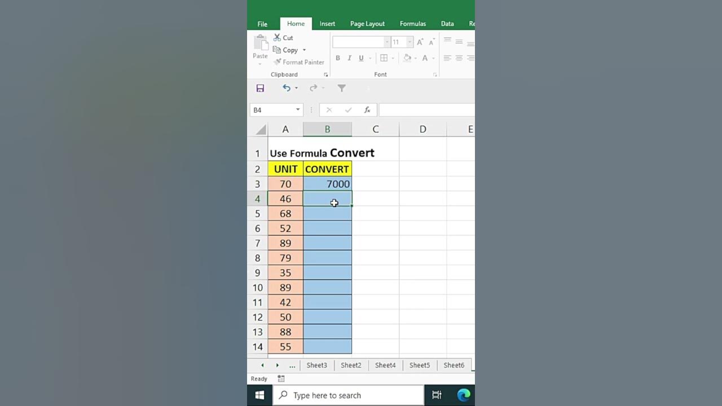Confirm formula entry checkmark icon
Viewport: 722px width, 406px height.
point(348,110)
